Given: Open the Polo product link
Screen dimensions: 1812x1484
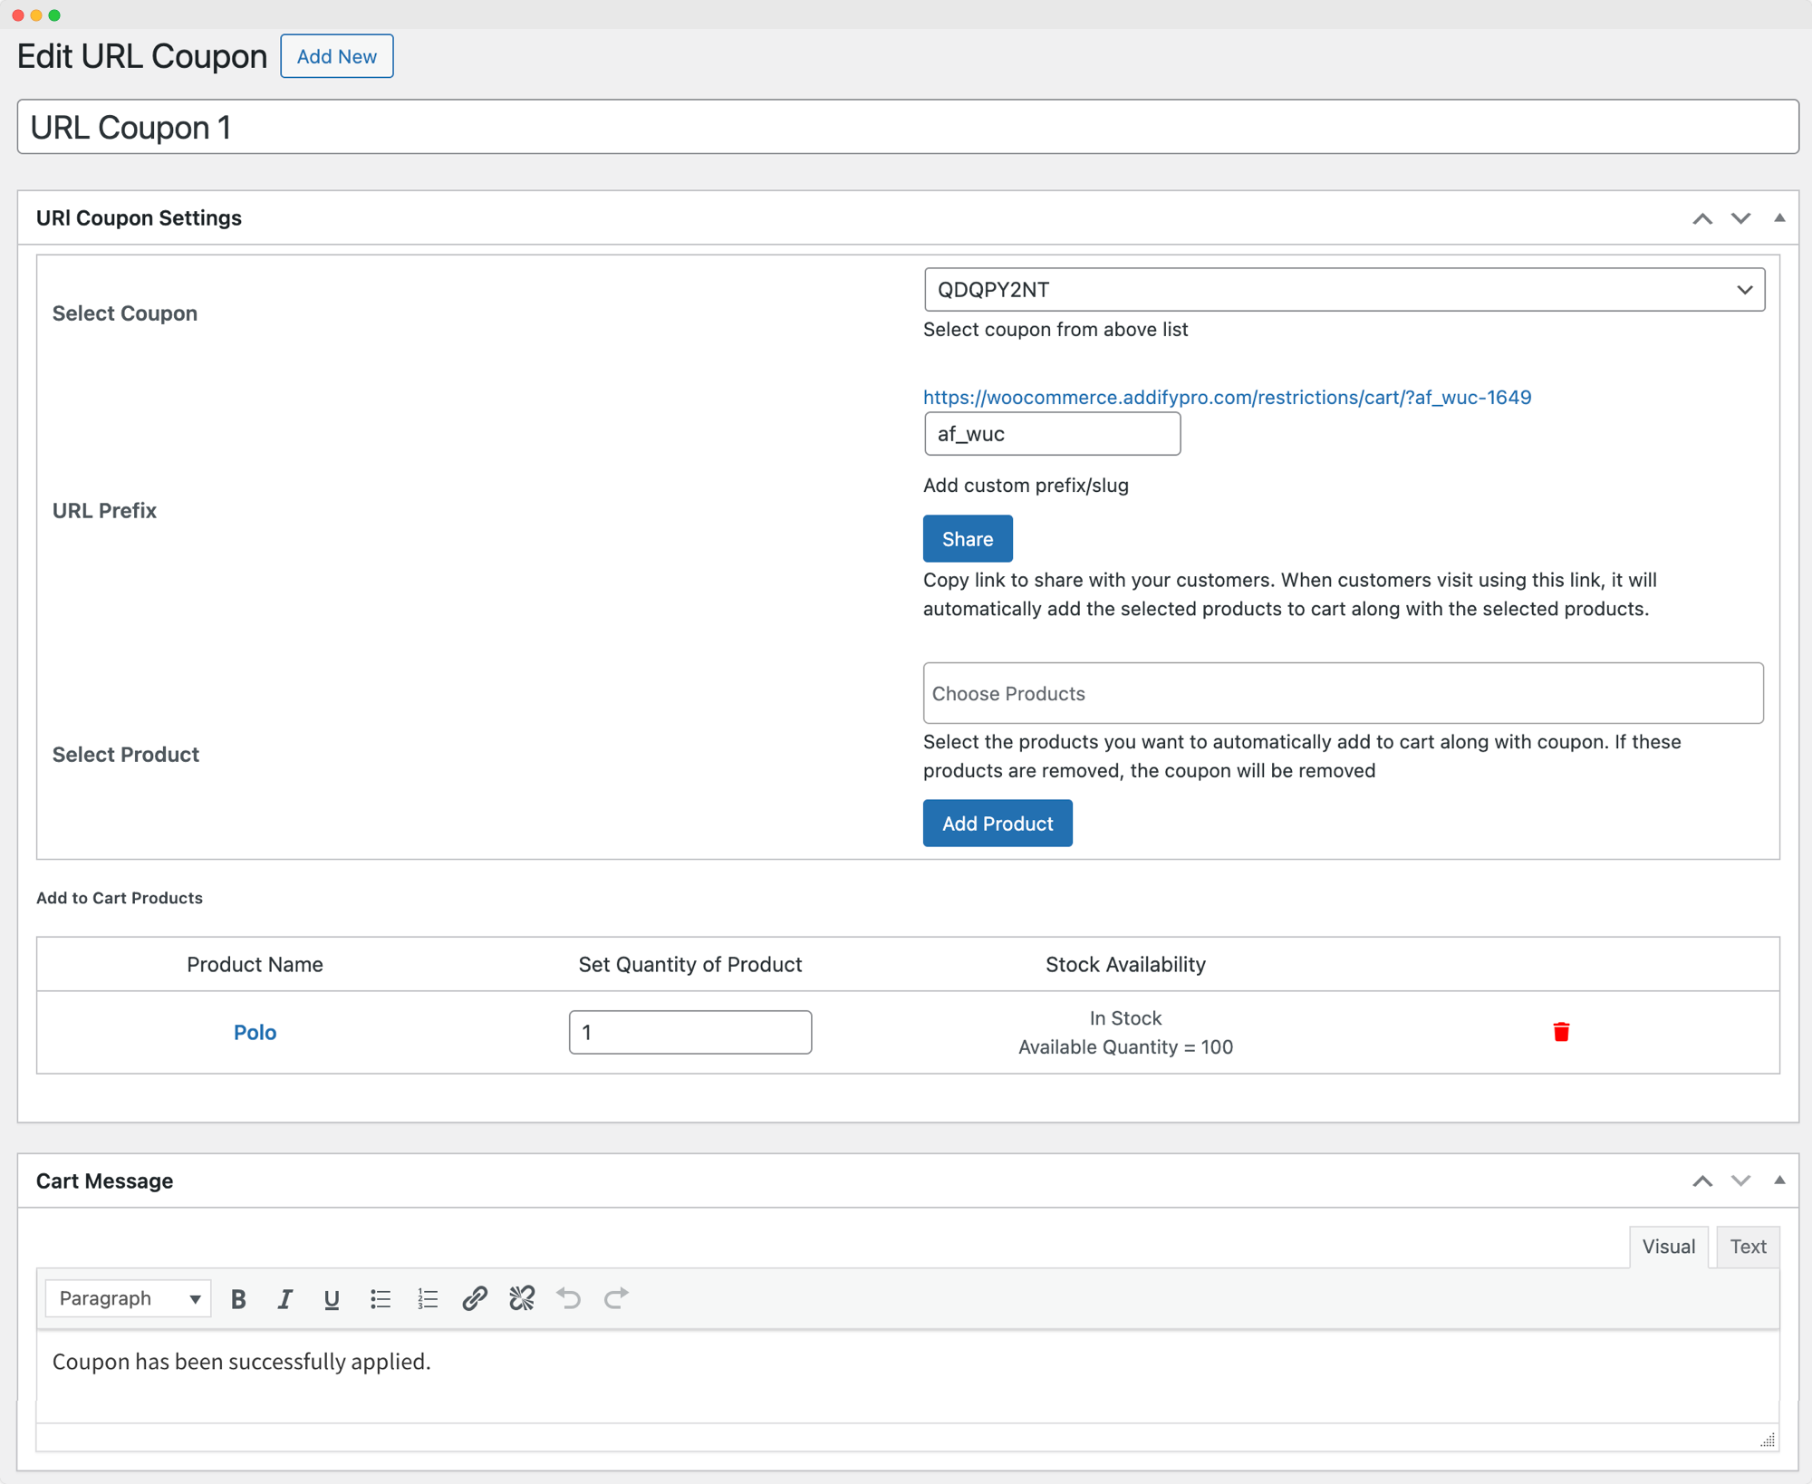Looking at the screenshot, I should pos(255,1033).
